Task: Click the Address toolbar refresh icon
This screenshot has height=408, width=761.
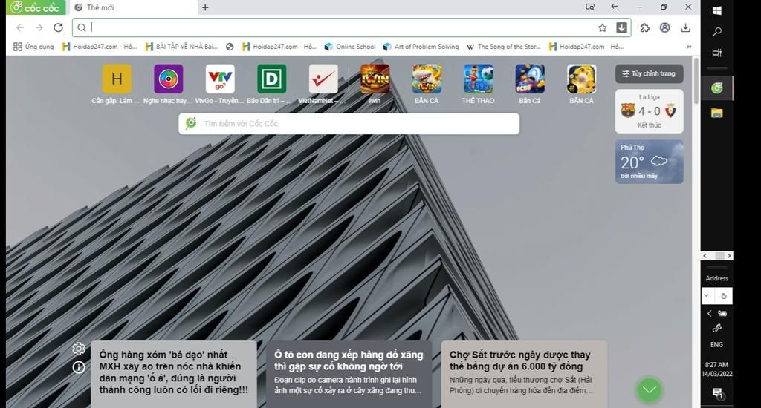Action: point(723,295)
